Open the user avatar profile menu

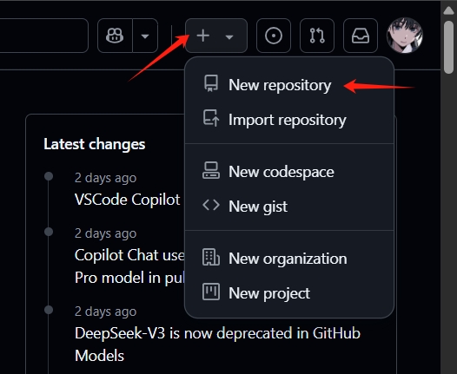click(x=405, y=36)
